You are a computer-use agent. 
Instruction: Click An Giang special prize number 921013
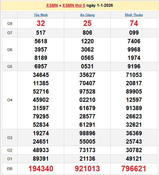[87, 168]
